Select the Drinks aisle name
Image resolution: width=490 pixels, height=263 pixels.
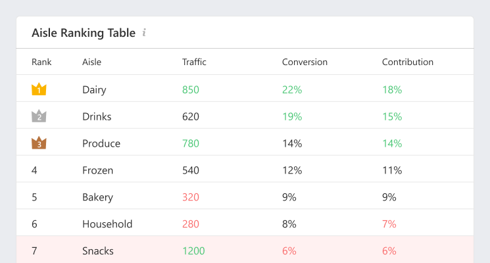click(x=97, y=116)
